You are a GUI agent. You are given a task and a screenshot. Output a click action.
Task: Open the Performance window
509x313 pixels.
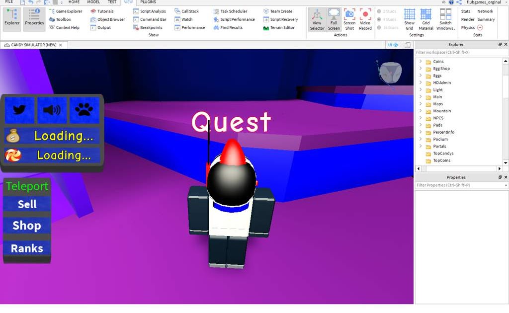pos(189,27)
